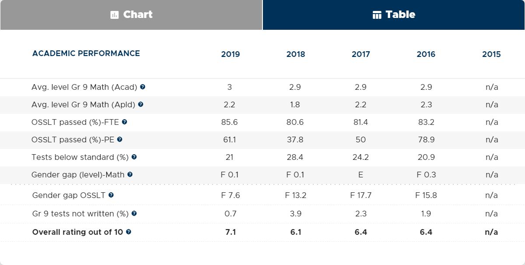The image size is (525, 265).
Task: Show help for Gender gap (level)-Math
Action: (x=130, y=174)
